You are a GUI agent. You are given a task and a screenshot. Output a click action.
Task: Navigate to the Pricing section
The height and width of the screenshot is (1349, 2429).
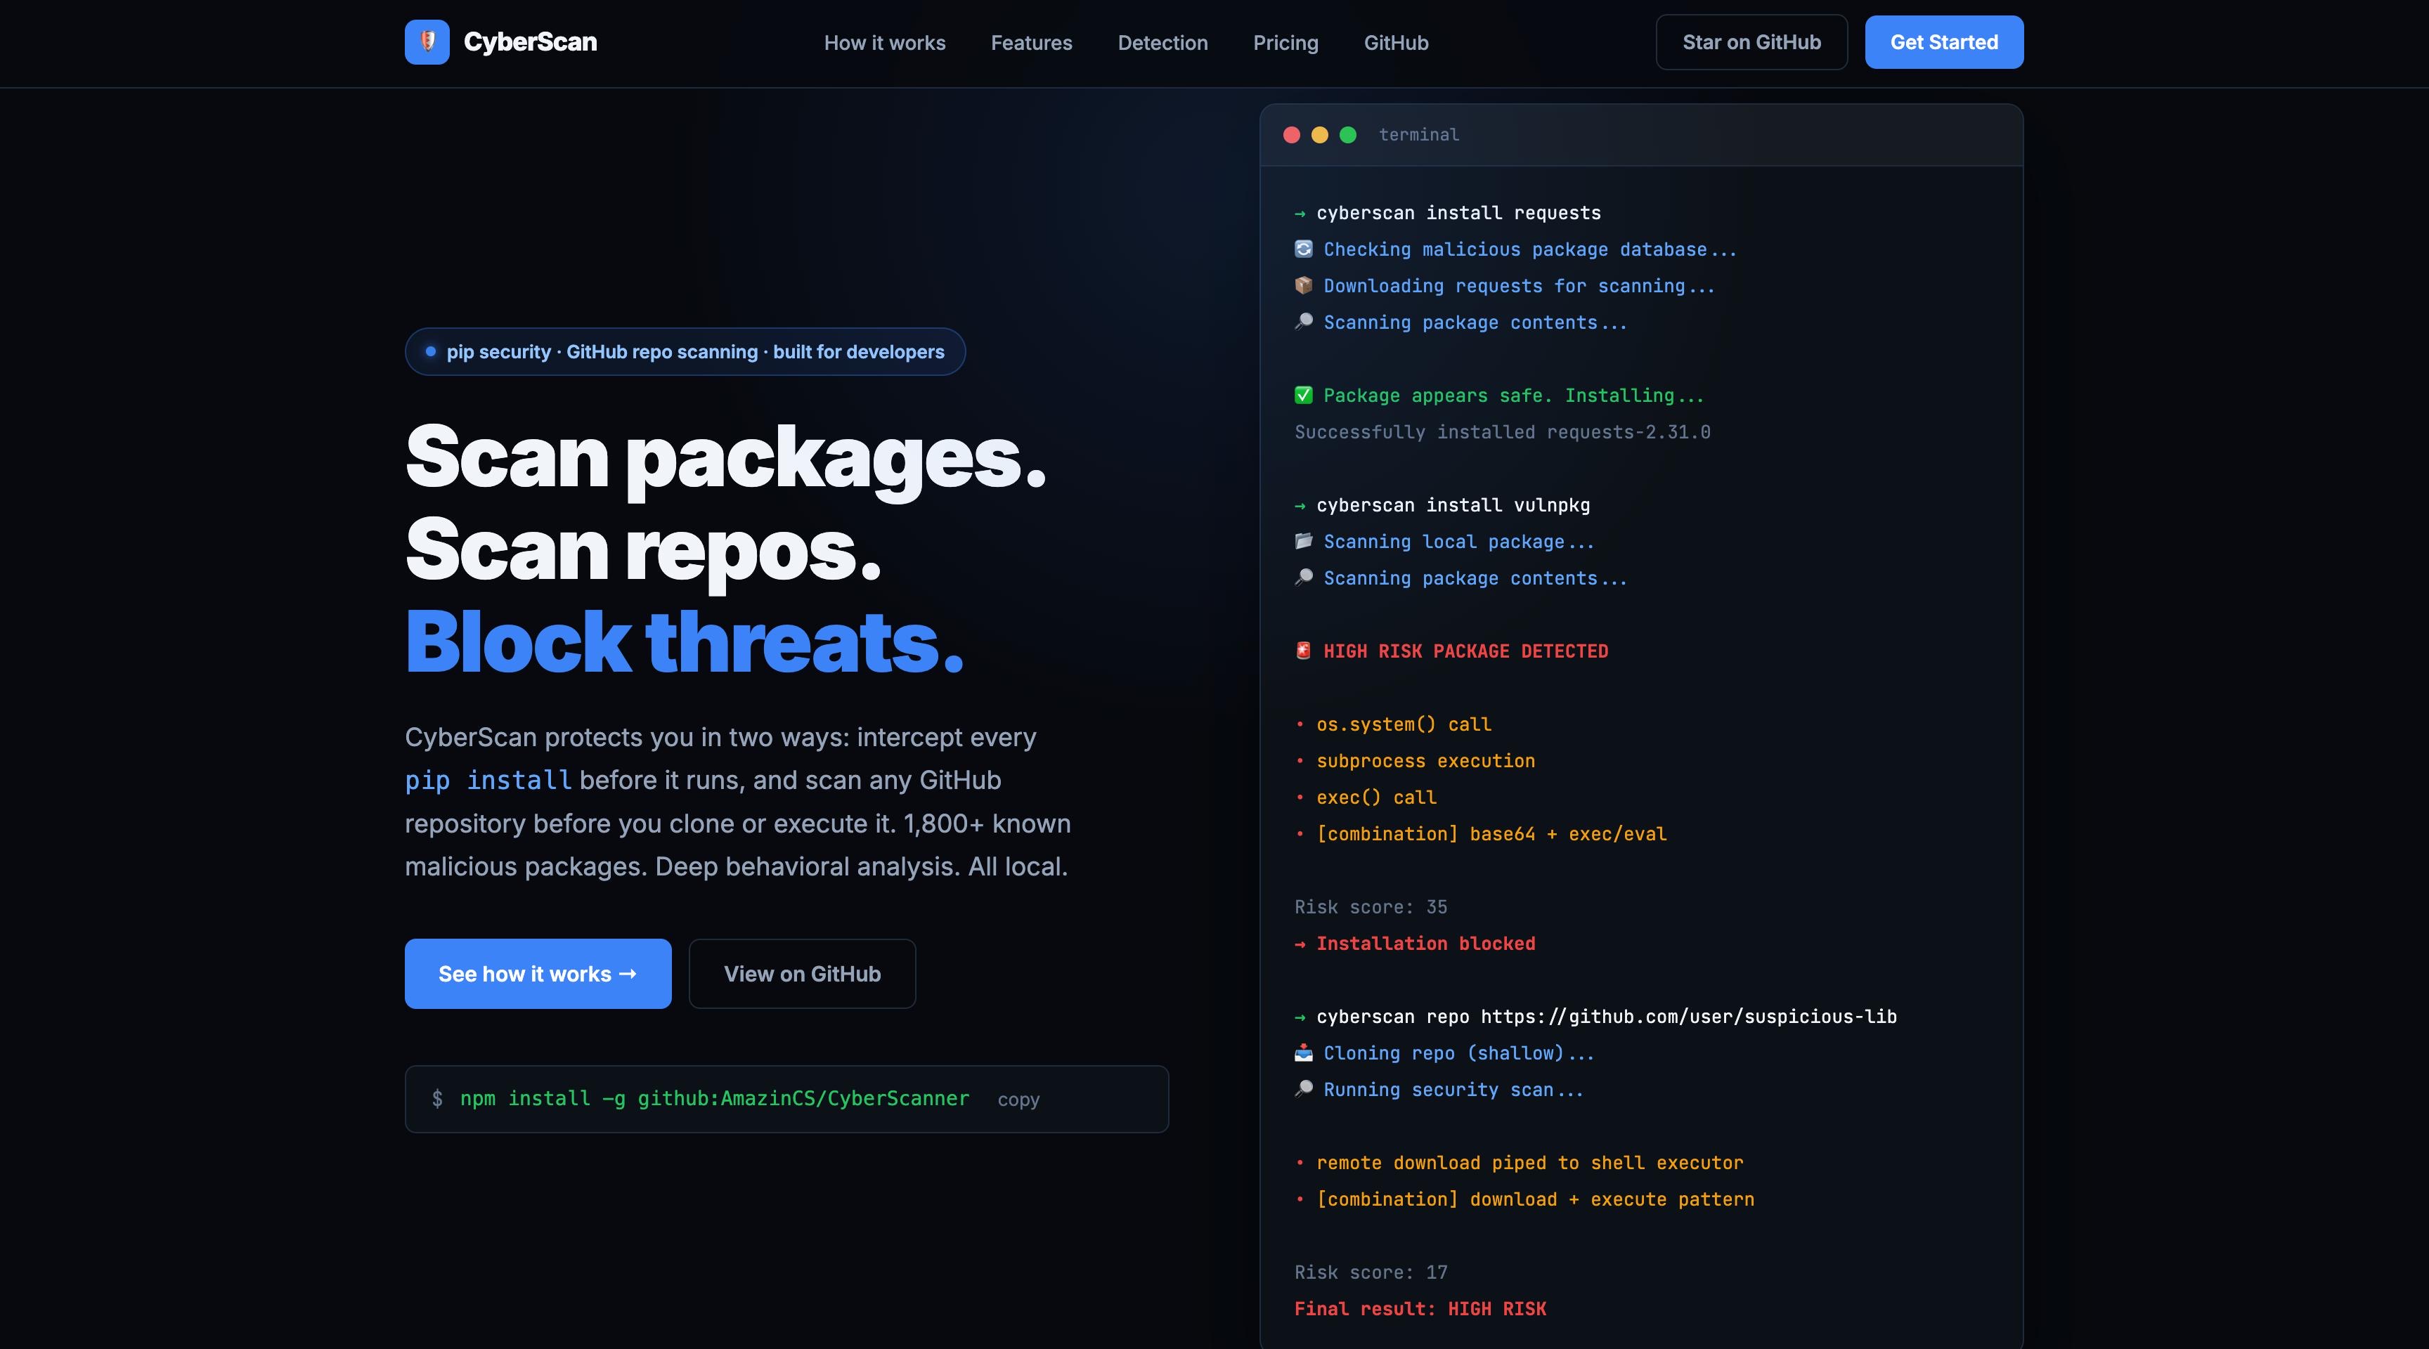tap(1285, 42)
